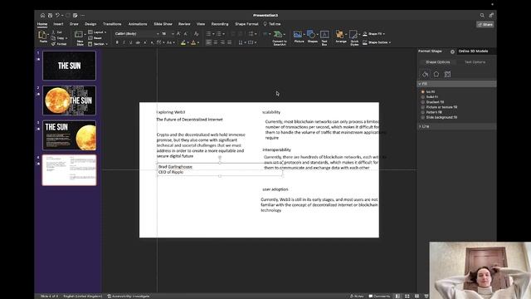Image resolution: width=531 pixels, height=299 pixels.
Task: Click the Decrease Font Size icon
Action: coord(186,33)
